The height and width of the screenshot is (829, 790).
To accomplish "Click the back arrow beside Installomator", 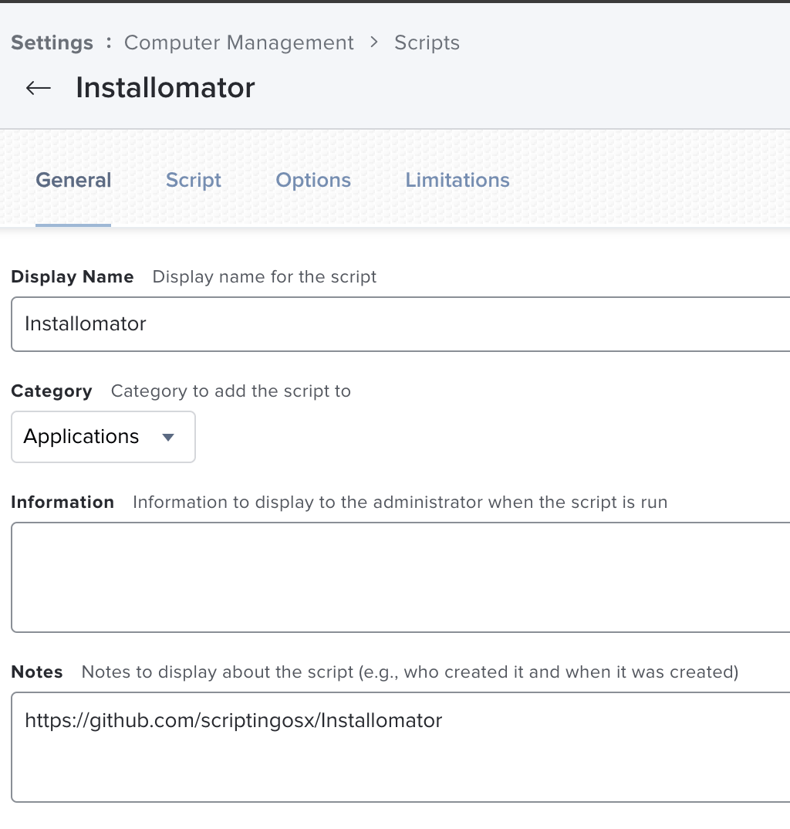I will [38, 88].
